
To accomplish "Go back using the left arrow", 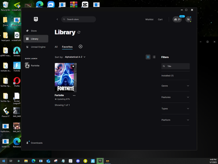I will tap(57, 19).
